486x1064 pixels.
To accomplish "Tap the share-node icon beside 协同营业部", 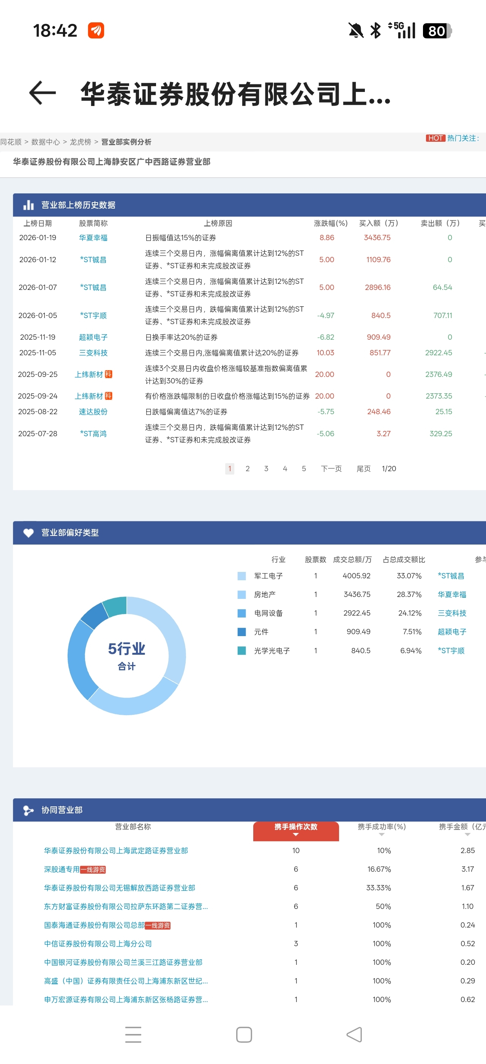I will tap(28, 811).
